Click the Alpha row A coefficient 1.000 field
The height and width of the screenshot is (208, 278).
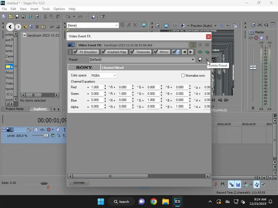tap(181, 106)
